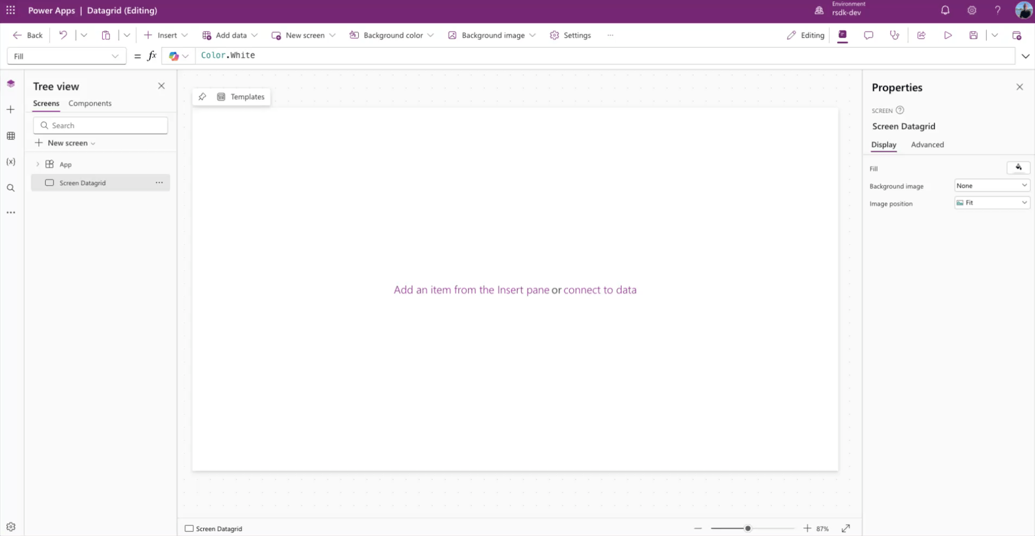Screen dimensions: 1035x536
Task: Click the Publish icon
Action: point(1017,35)
